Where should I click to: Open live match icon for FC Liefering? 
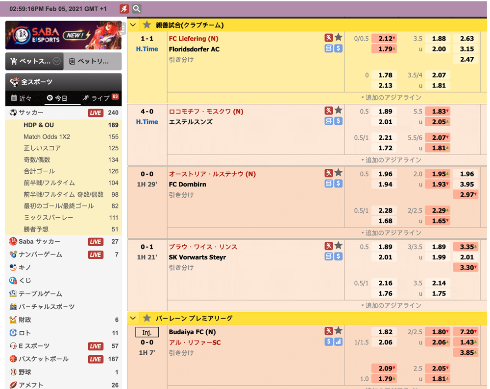[x=328, y=38]
